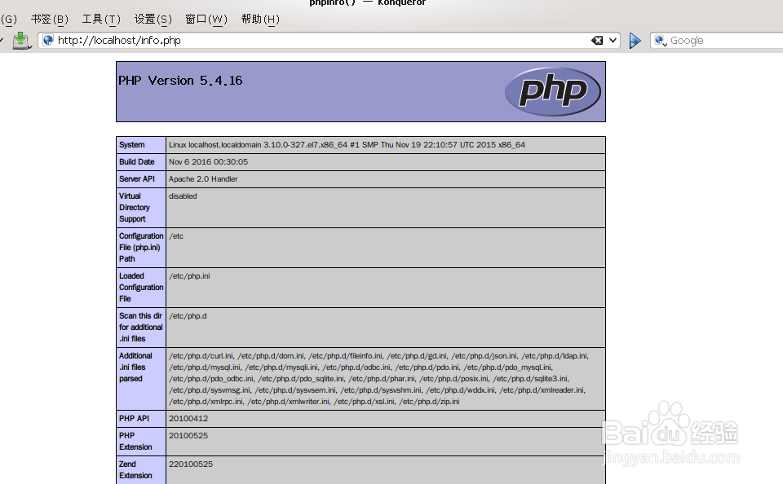Select the /etc/php.d/curl.ini entry
Screen dimensions: 783x484
[201, 356]
